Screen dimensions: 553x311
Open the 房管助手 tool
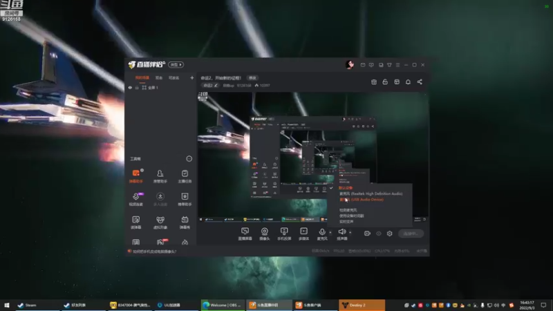tap(160, 176)
